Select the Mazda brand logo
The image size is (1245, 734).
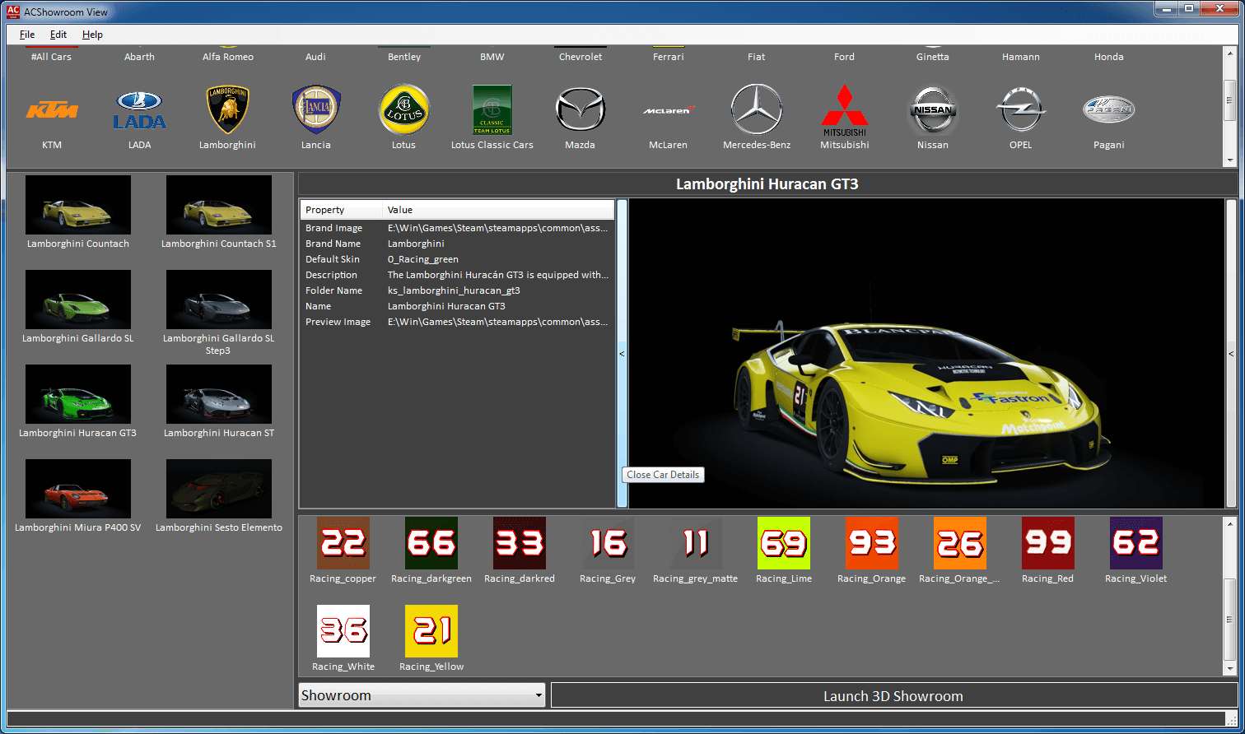click(581, 109)
